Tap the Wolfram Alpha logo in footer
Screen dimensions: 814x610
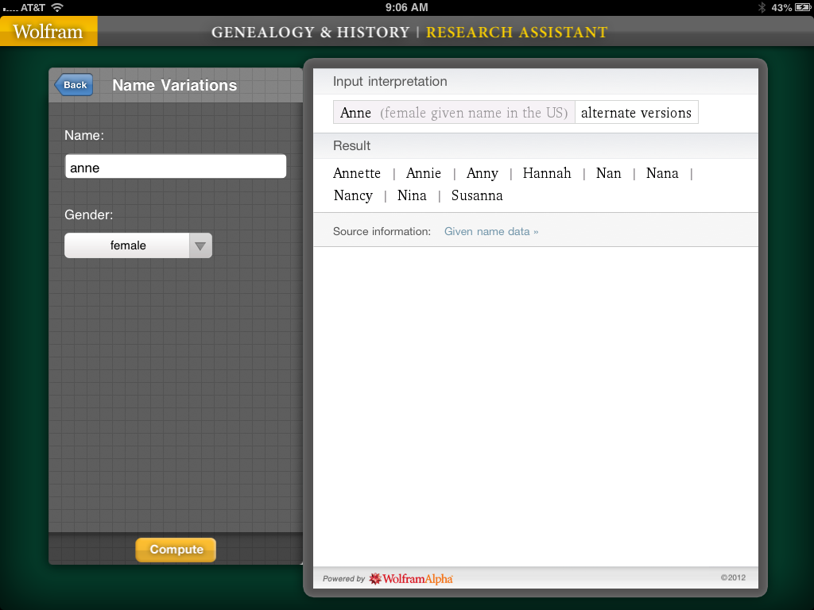(x=410, y=579)
